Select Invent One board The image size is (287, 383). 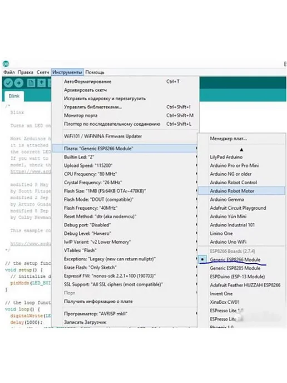point(241,293)
